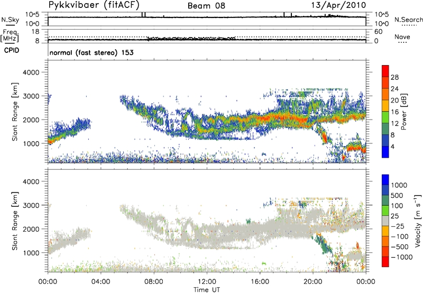
Task: Click the date 13/Apr/2010
Action: pos(338,5)
